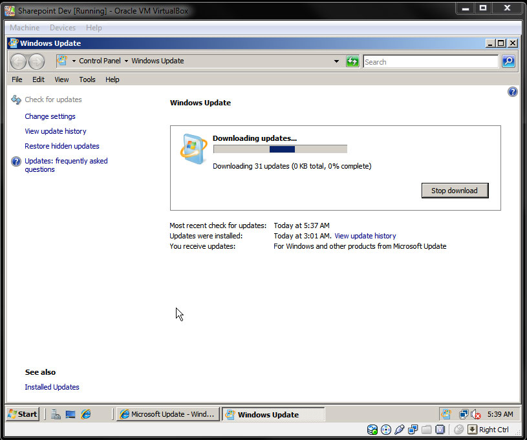Click Control Panel breadcrumb text
This screenshot has height=440, width=527.
100,61
